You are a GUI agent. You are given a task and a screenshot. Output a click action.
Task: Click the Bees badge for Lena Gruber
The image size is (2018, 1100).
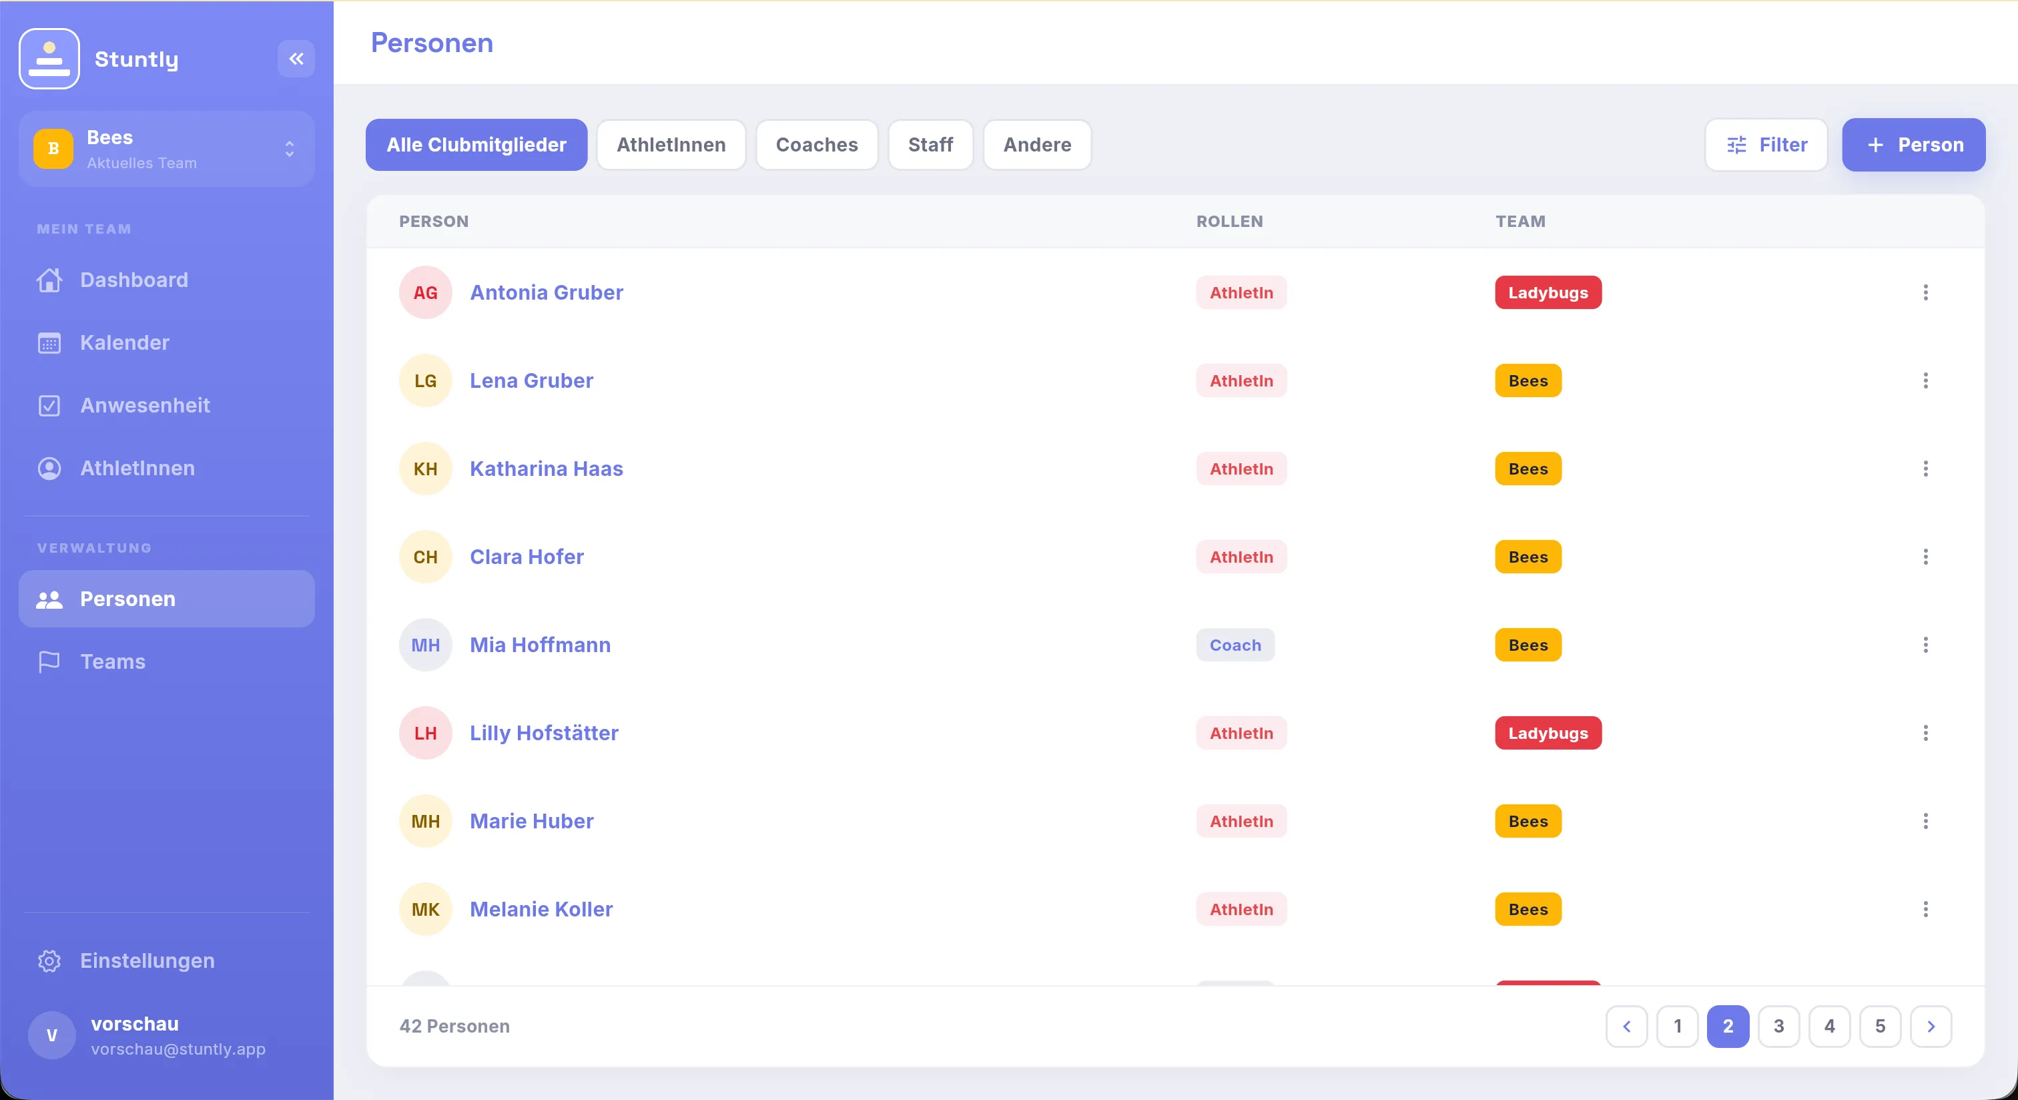tap(1528, 380)
